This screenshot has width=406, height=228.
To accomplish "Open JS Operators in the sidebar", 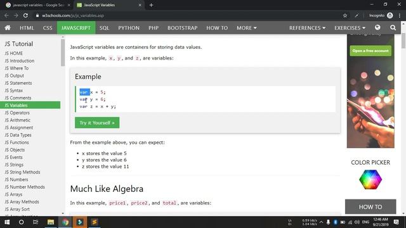I will tap(17, 113).
